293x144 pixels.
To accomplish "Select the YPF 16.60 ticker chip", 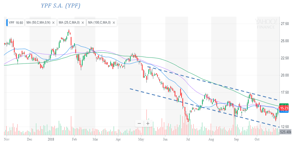I will point(15,23).
